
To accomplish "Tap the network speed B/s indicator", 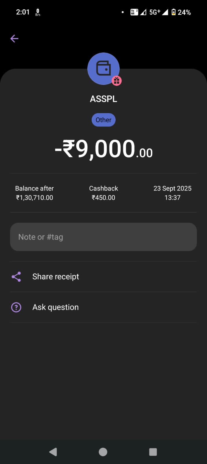I will [x=38, y=12].
